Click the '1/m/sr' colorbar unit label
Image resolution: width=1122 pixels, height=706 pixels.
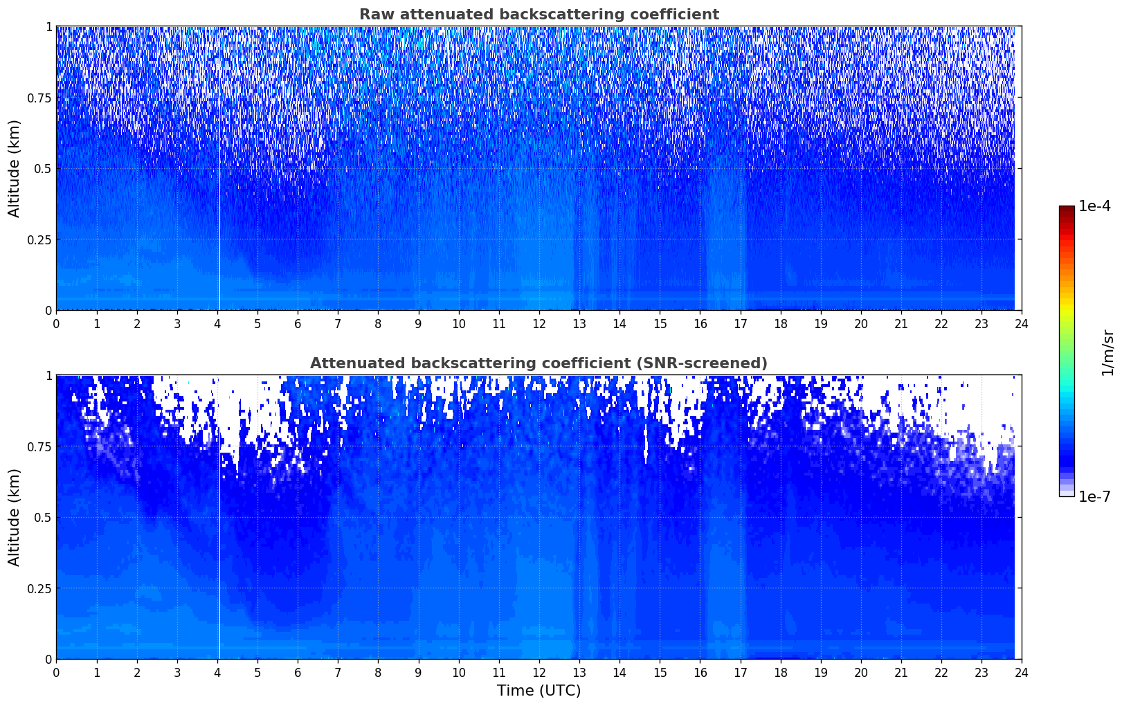1107,353
